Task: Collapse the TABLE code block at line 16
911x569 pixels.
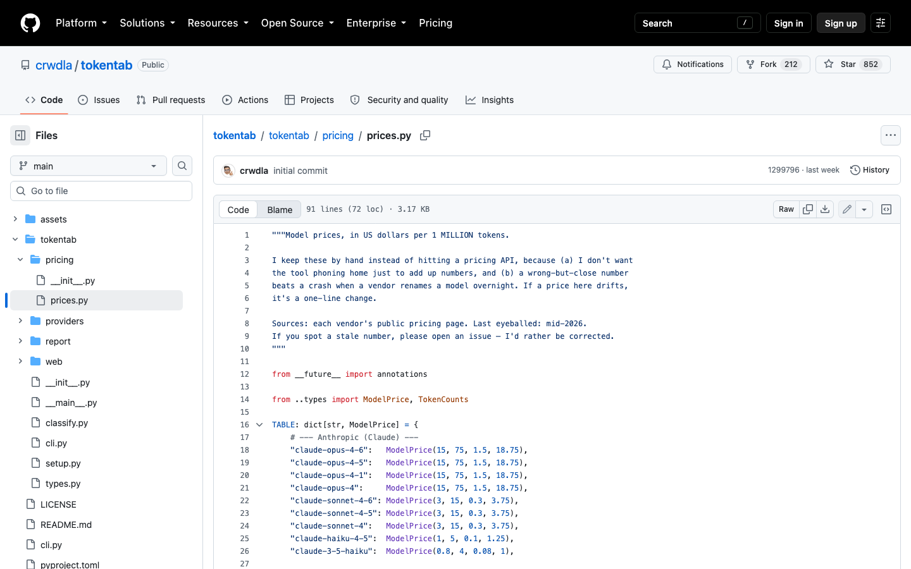Action: point(259,425)
